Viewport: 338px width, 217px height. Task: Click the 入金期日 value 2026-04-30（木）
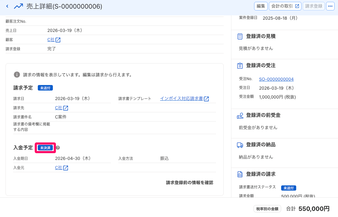[x=74, y=158]
